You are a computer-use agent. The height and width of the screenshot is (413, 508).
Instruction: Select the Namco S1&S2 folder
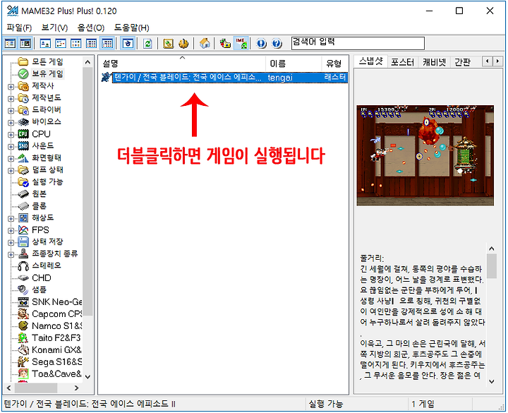[56, 325]
